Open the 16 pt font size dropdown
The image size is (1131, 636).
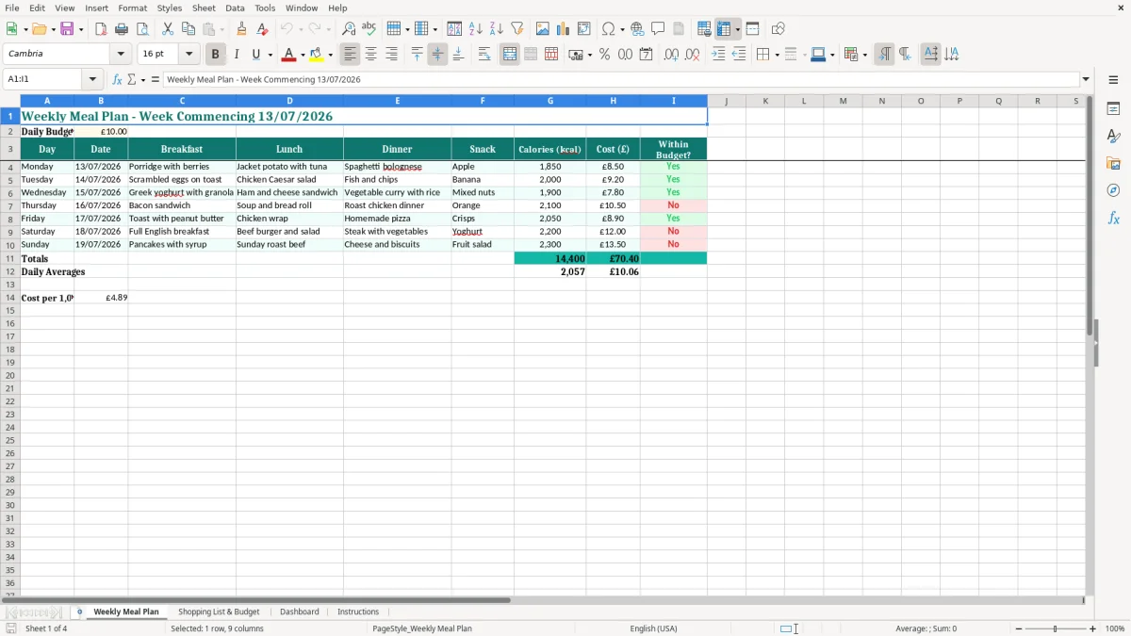[x=188, y=55]
